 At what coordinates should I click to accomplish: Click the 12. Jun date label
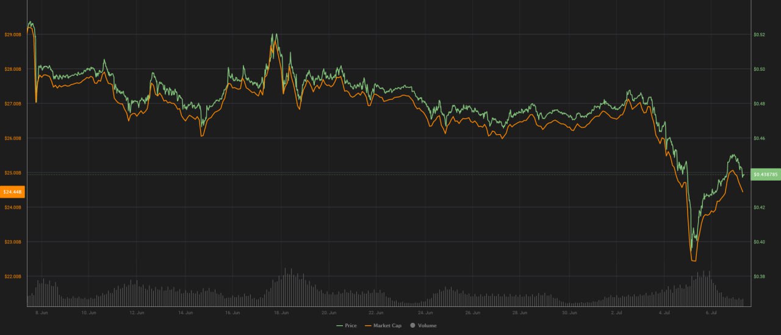pyautogui.click(x=137, y=312)
